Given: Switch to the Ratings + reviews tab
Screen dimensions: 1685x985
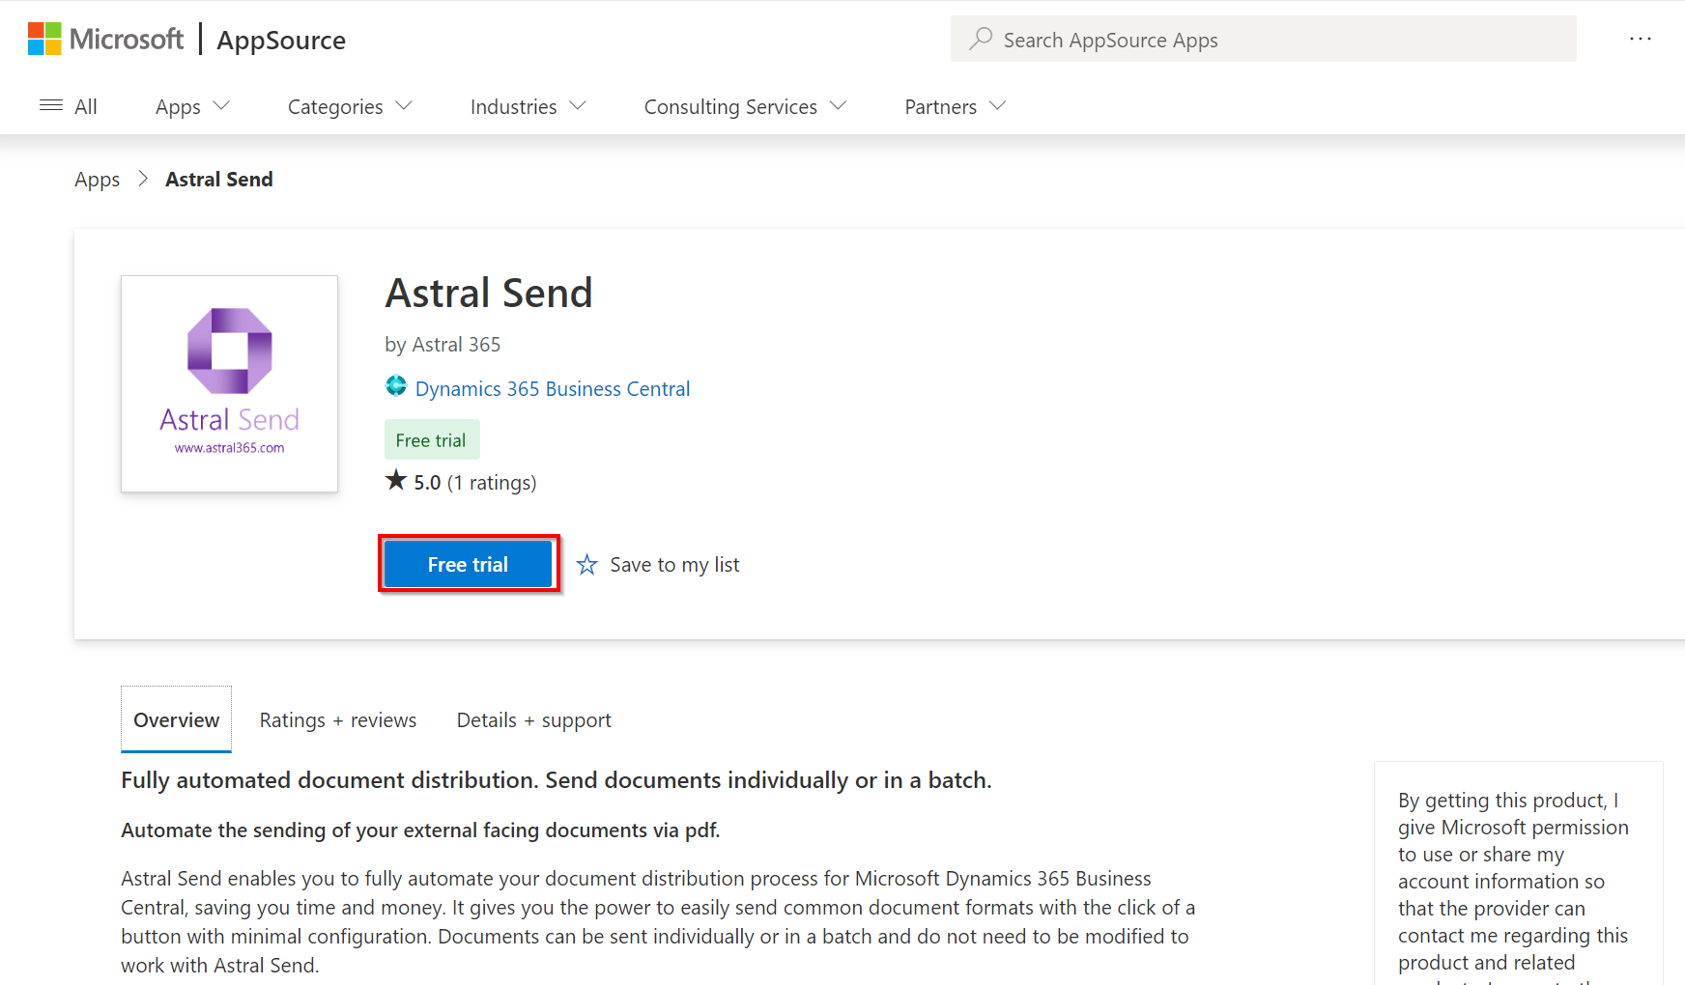Looking at the screenshot, I should point(337,720).
